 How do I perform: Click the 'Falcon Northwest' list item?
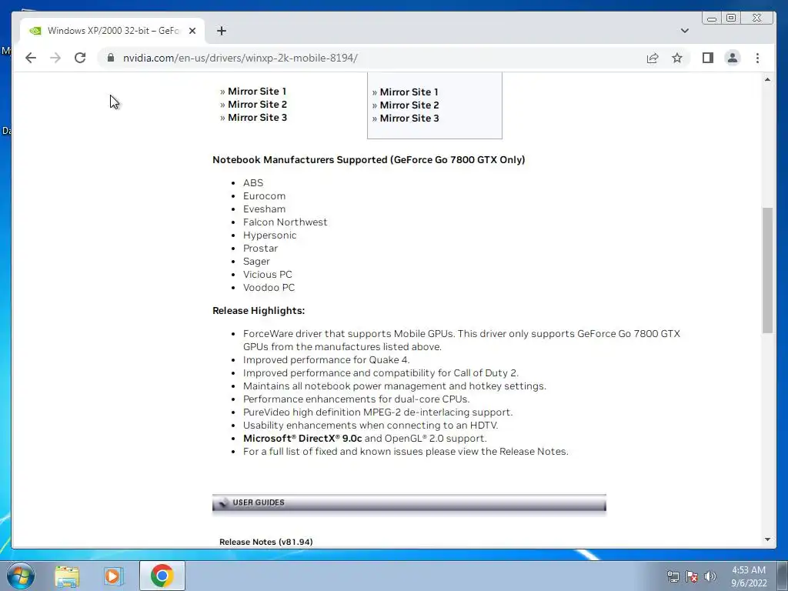285,222
